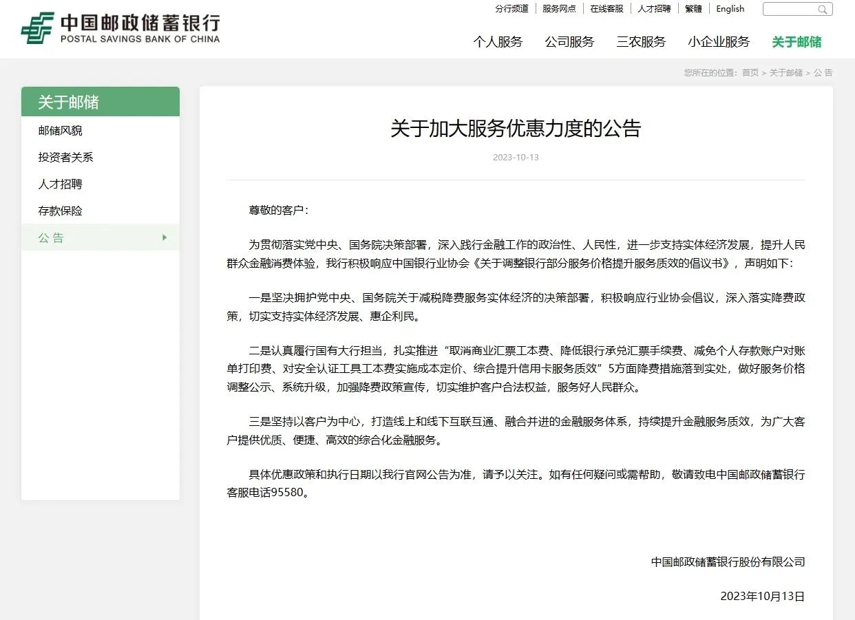Switch site language to English
The width and height of the screenshot is (855, 620).
[730, 9]
